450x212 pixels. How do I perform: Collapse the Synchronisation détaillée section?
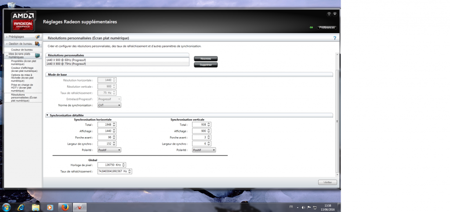click(x=47, y=115)
